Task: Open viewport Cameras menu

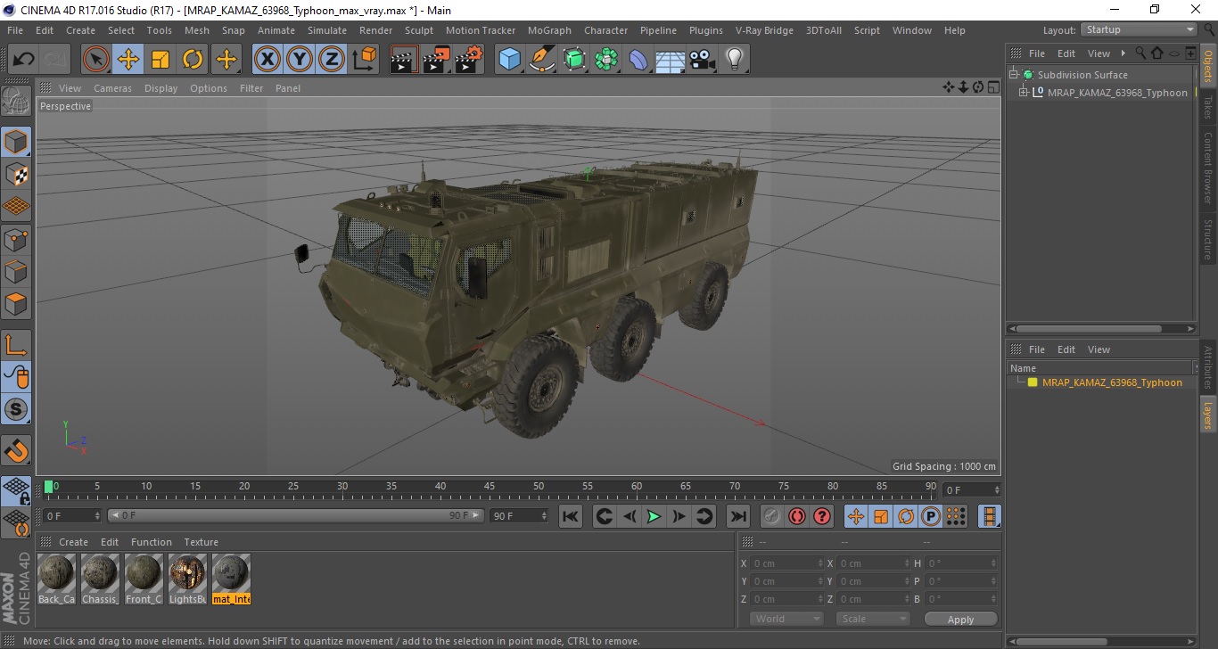Action: 112,88
